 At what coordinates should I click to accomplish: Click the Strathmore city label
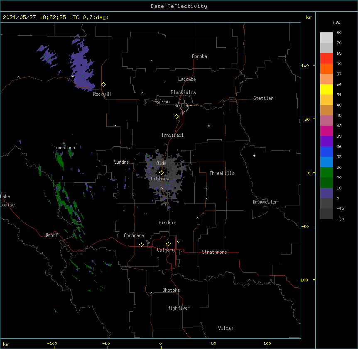coord(214,252)
